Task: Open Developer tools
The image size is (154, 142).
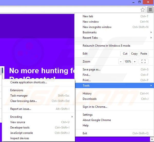Action: [x=38, y=127]
